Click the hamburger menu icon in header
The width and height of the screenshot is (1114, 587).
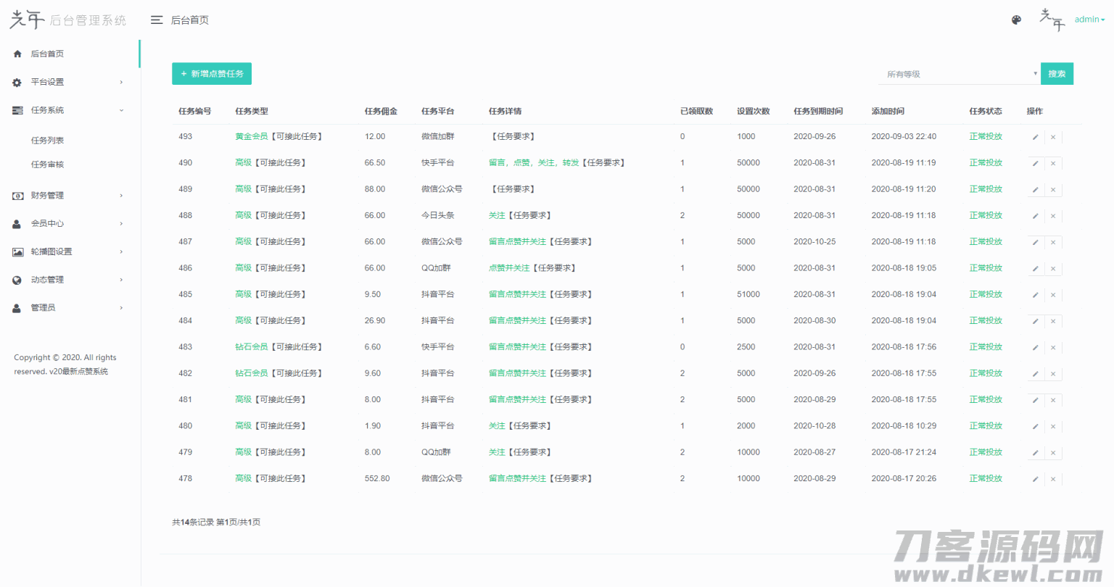coord(156,20)
